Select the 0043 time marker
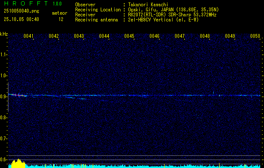Image resolution: width=264 pixels, height=168 pixels. pos(79,36)
